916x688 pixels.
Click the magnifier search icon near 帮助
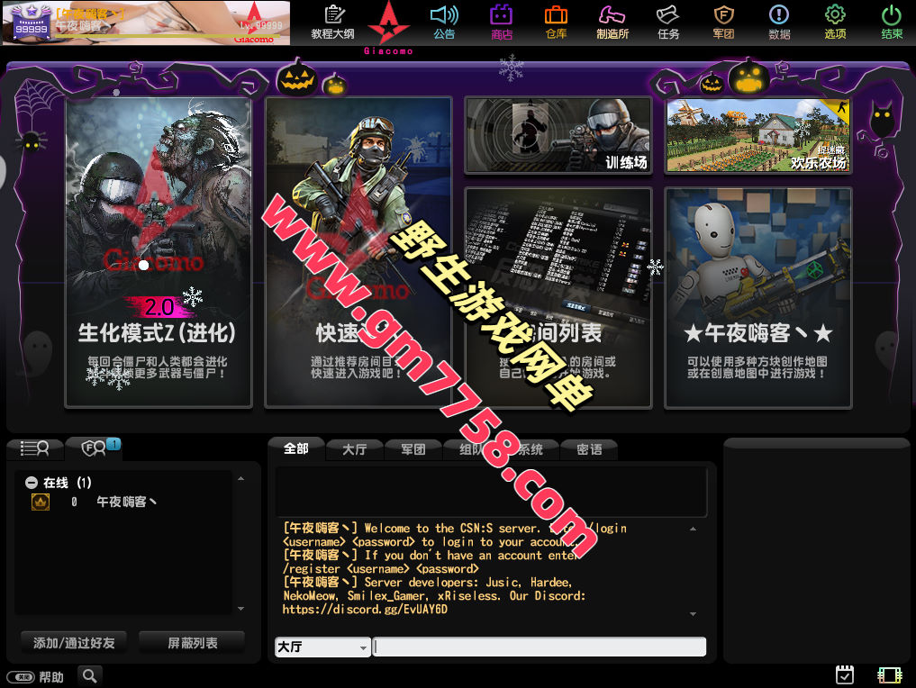[89, 674]
